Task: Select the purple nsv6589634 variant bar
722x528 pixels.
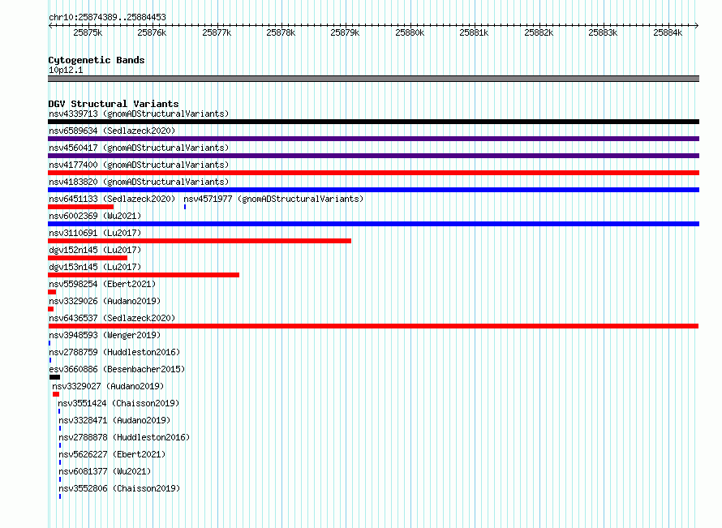Action: 373,139
